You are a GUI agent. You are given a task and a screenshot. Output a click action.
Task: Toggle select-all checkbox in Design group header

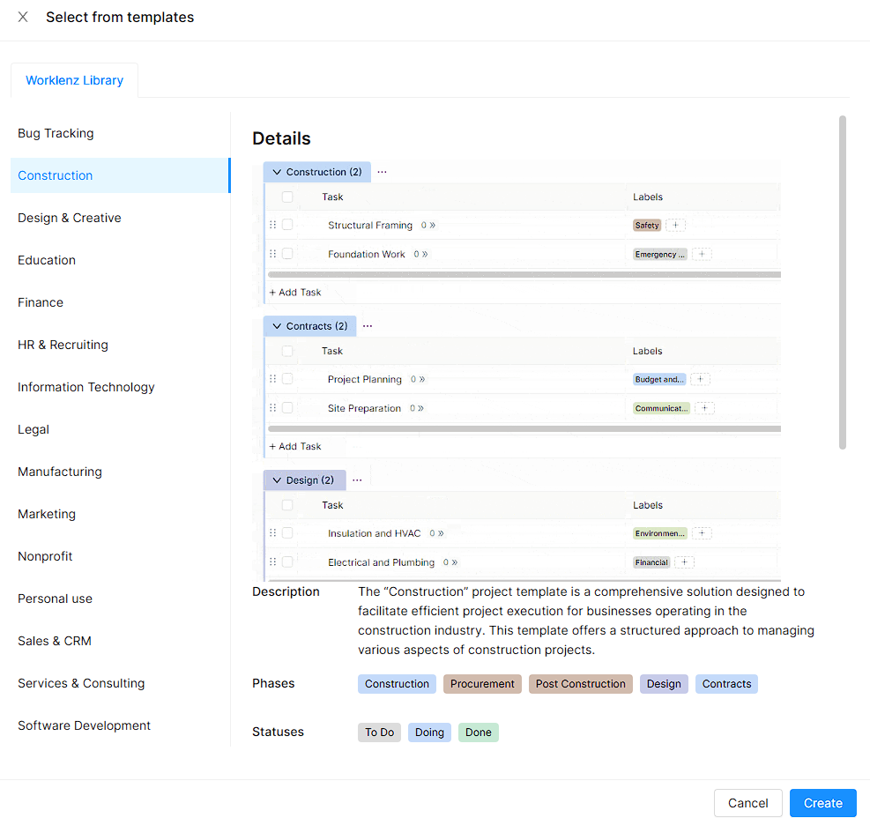click(x=287, y=505)
